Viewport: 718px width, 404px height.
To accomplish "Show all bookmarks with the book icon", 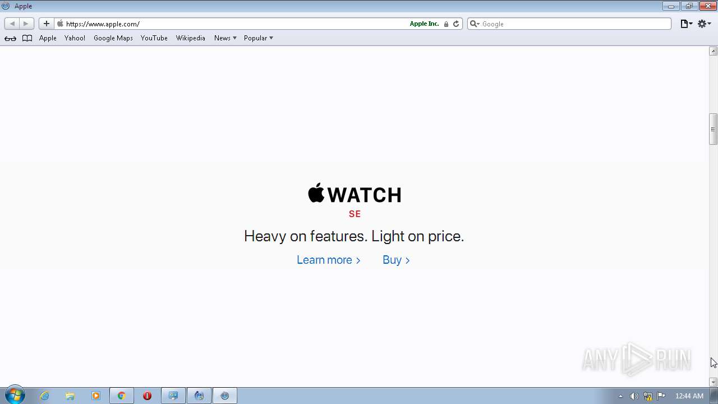I will pyautogui.click(x=27, y=38).
